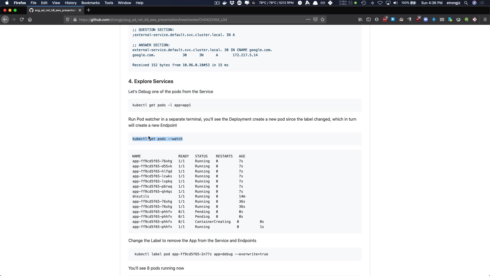Open macOS Spotlight search
The width and height of the screenshot is (490, 276).
tap(466, 3)
